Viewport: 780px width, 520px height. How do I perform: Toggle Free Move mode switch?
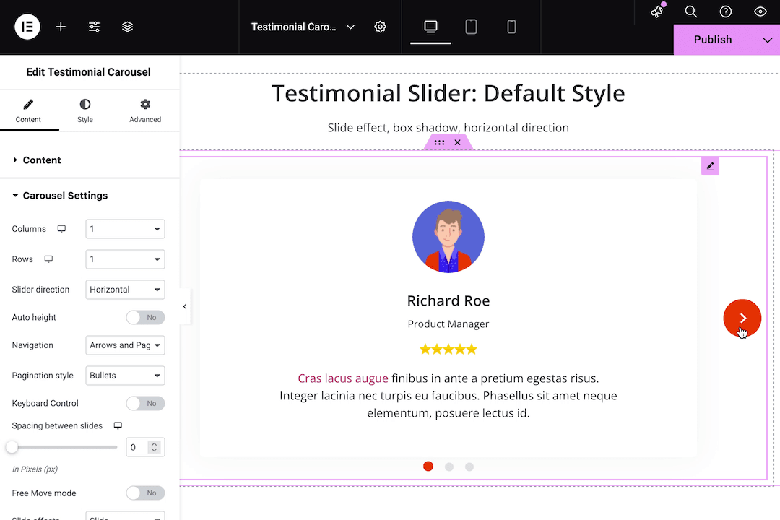click(145, 493)
